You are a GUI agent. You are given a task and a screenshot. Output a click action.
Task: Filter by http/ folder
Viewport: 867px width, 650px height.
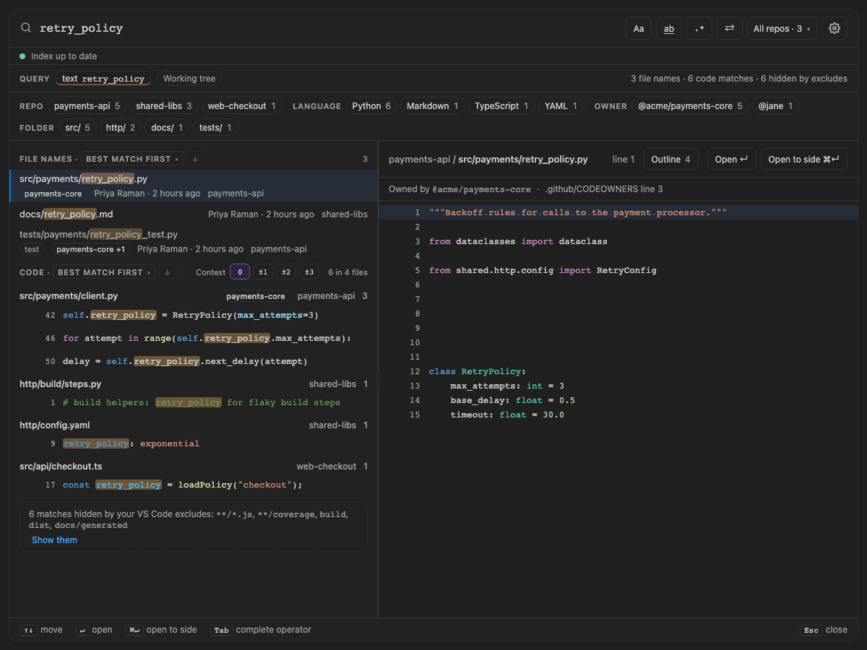(x=120, y=128)
